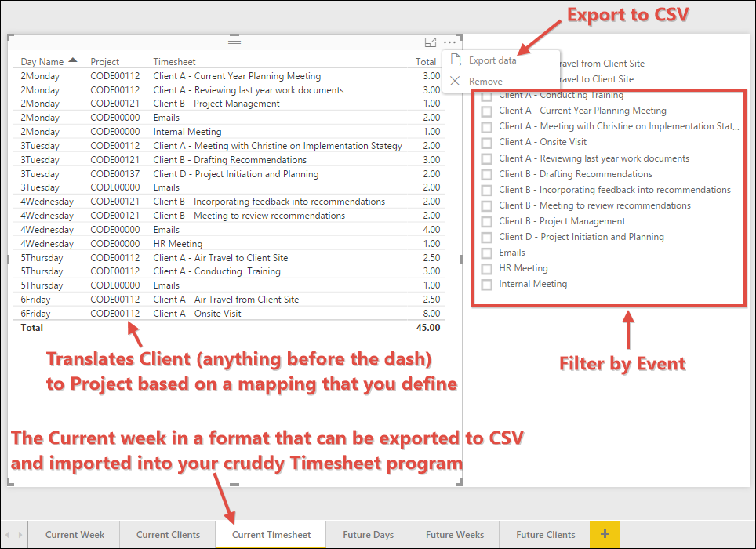Click the Export data page icon

(455, 60)
